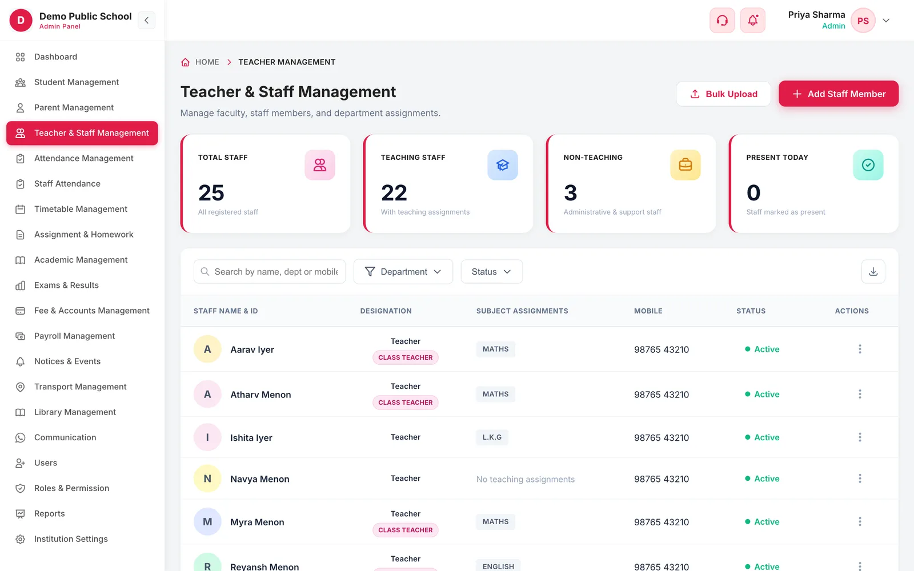Click the Bulk Upload button
The width and height of the screenshot is (914, 571).
click(723, 94)
